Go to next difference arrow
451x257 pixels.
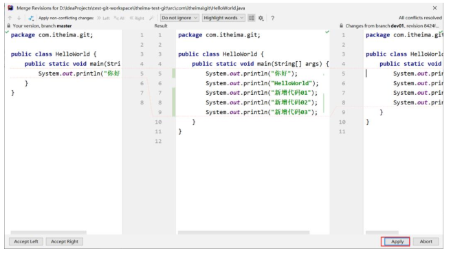[x=19, y=18]
